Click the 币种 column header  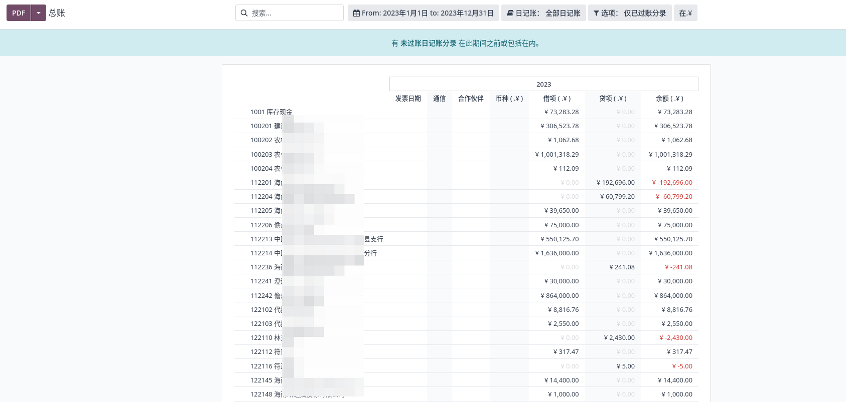pyautogui.click(x=509, y=99)
